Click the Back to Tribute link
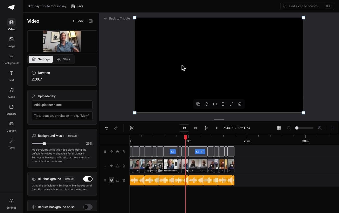The height and width of the screenshot is (213, 339). click(117, 18)
